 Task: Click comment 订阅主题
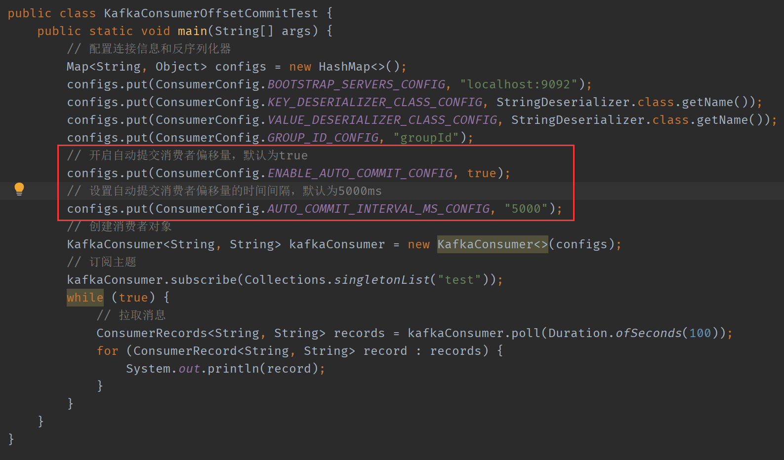click(x=102, y=262)
